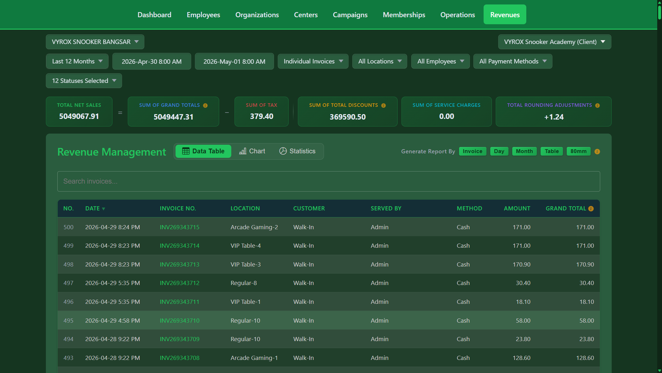This screenshot has height=373, width=662.
Task: Expand VYROX SNOOKER BANGSAR center dropdown
Action: tap(95, 42)
